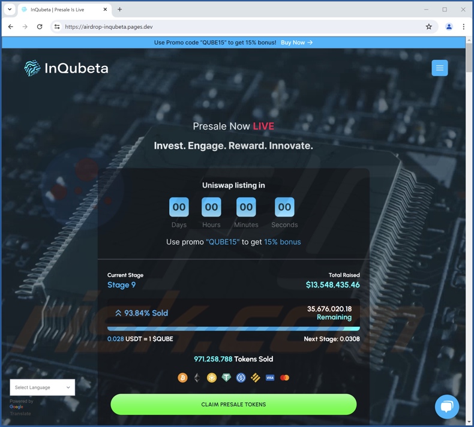Click the address bar URL

109,26
